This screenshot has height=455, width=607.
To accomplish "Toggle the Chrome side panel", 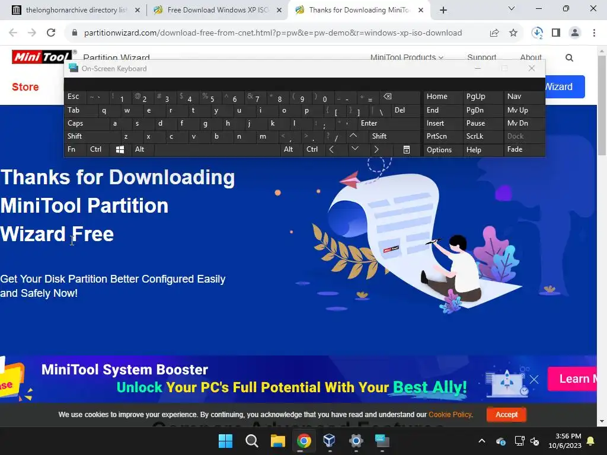I will coord(556,33).
